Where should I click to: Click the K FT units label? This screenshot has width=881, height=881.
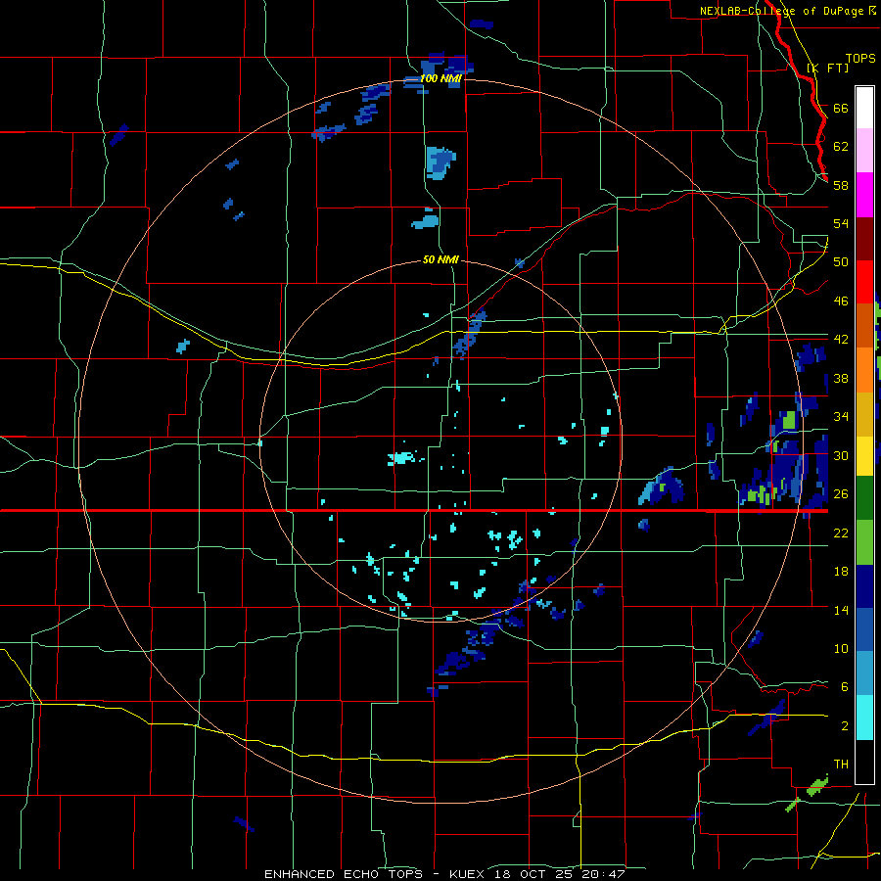tap(828, 68)
